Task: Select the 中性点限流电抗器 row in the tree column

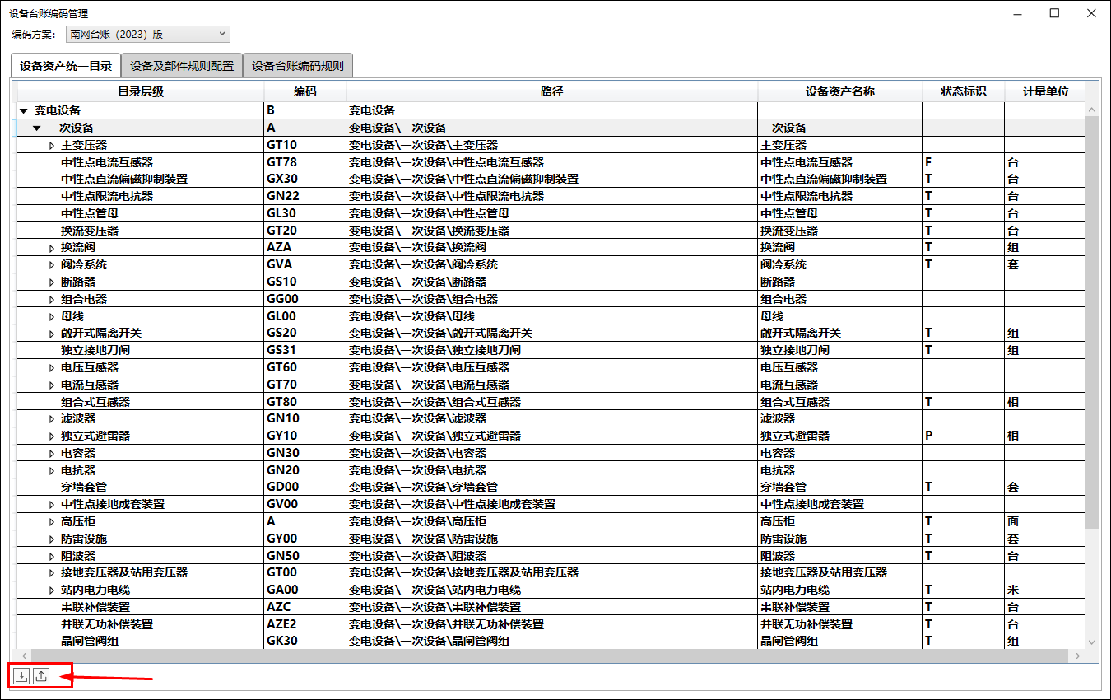Action: 107,196
